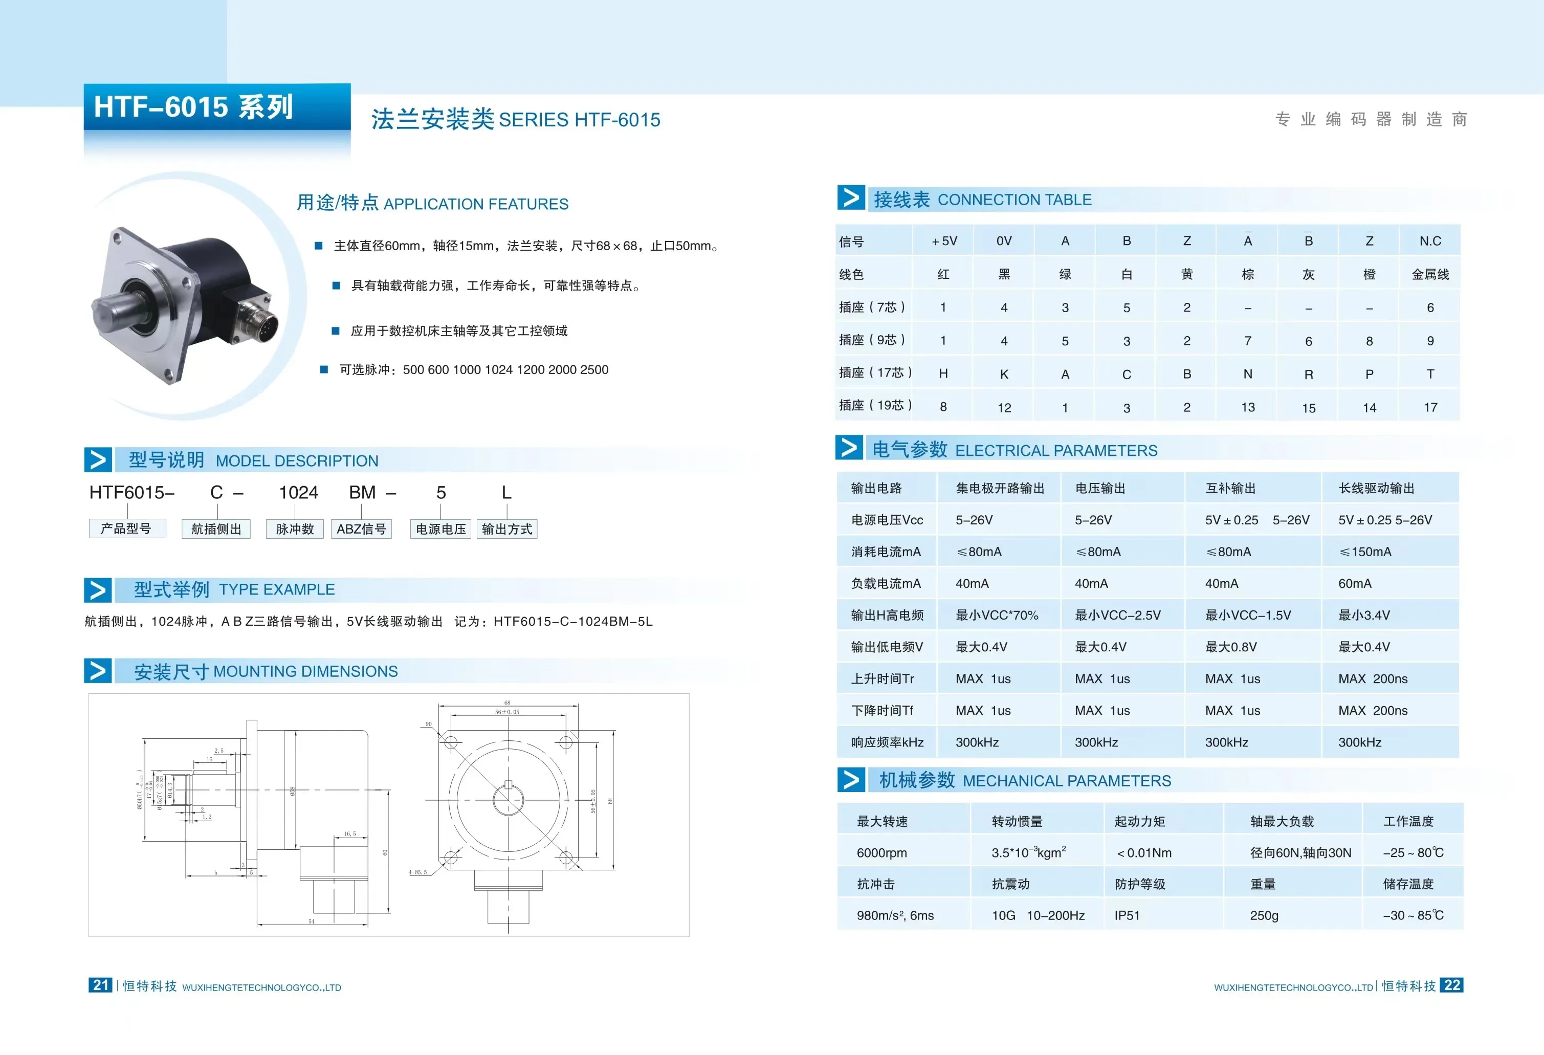Screen dimensions: 1544x1055
Task: Click page number 21 badge
Action: pos(100,985)
